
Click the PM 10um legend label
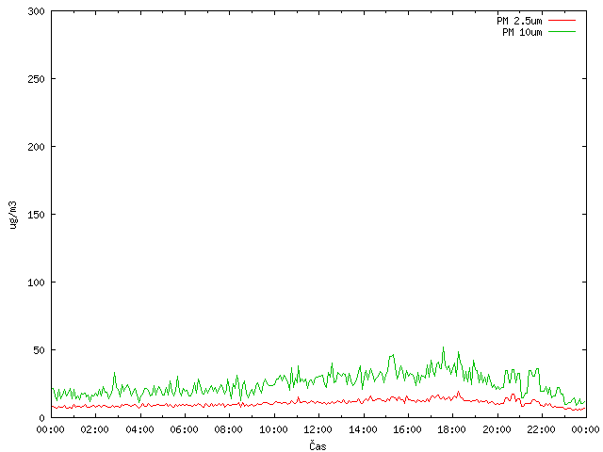(522, 32)
